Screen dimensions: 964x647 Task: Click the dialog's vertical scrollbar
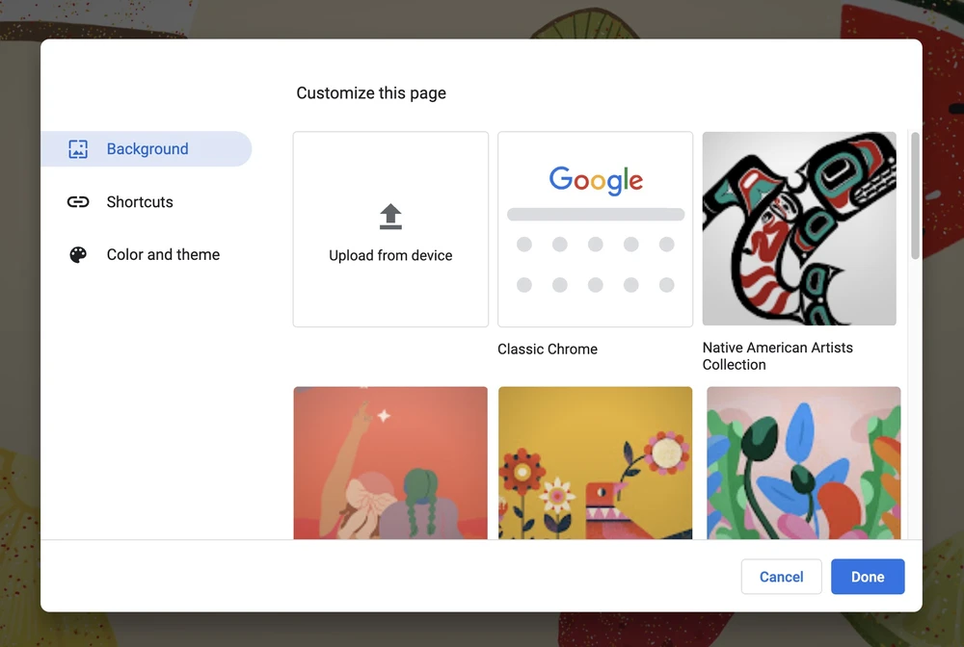pos(916,195)
